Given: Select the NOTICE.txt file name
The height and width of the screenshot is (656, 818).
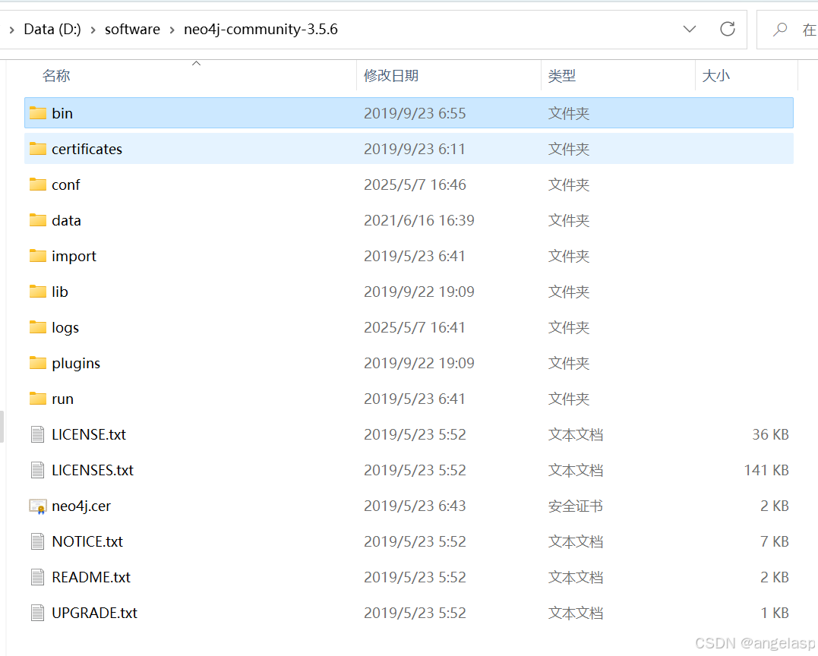Looking at the screenshot, I should click(x=87, y=542).
